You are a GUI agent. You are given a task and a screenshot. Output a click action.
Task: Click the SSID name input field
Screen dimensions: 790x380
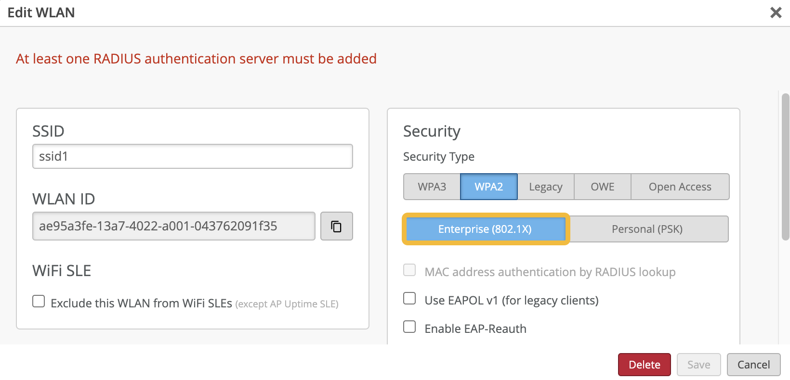tap(192, 156)
